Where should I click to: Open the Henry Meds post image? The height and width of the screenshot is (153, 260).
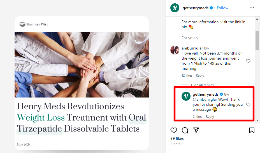click(82, 83)
